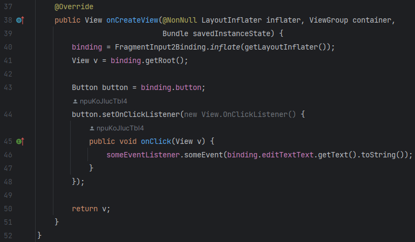Click line number 44 in the gutter
The image size is (415, 242).
point(8,114)
